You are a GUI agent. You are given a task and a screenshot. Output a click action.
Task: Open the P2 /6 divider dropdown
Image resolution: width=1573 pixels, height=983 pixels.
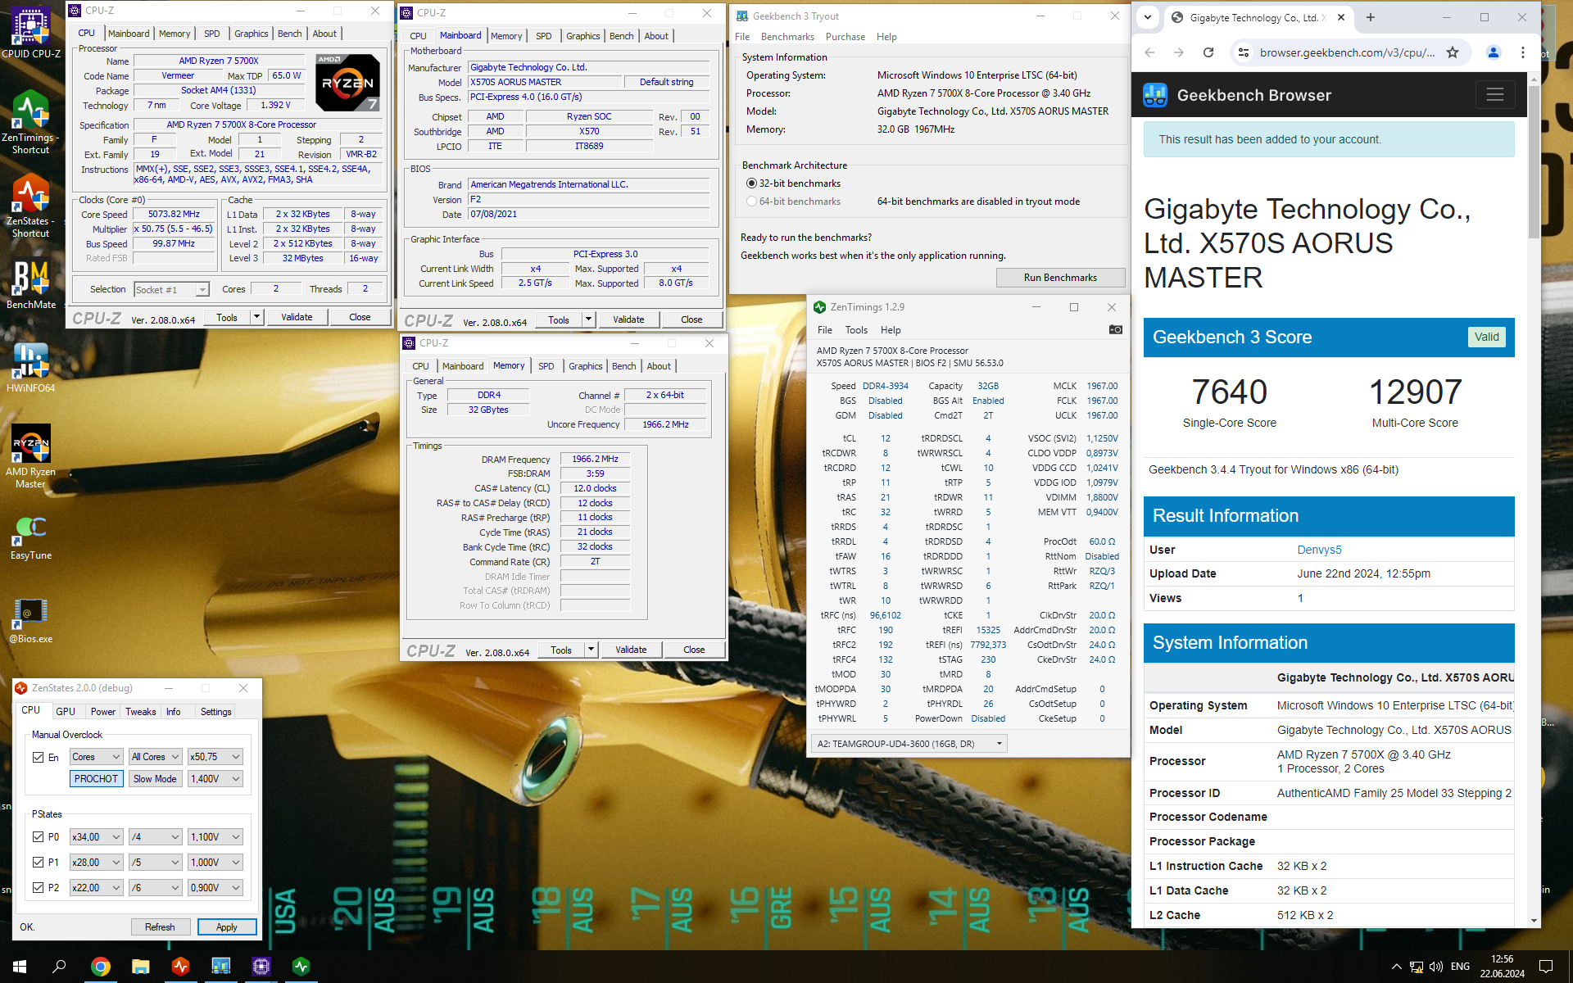[x=155, y=887]
